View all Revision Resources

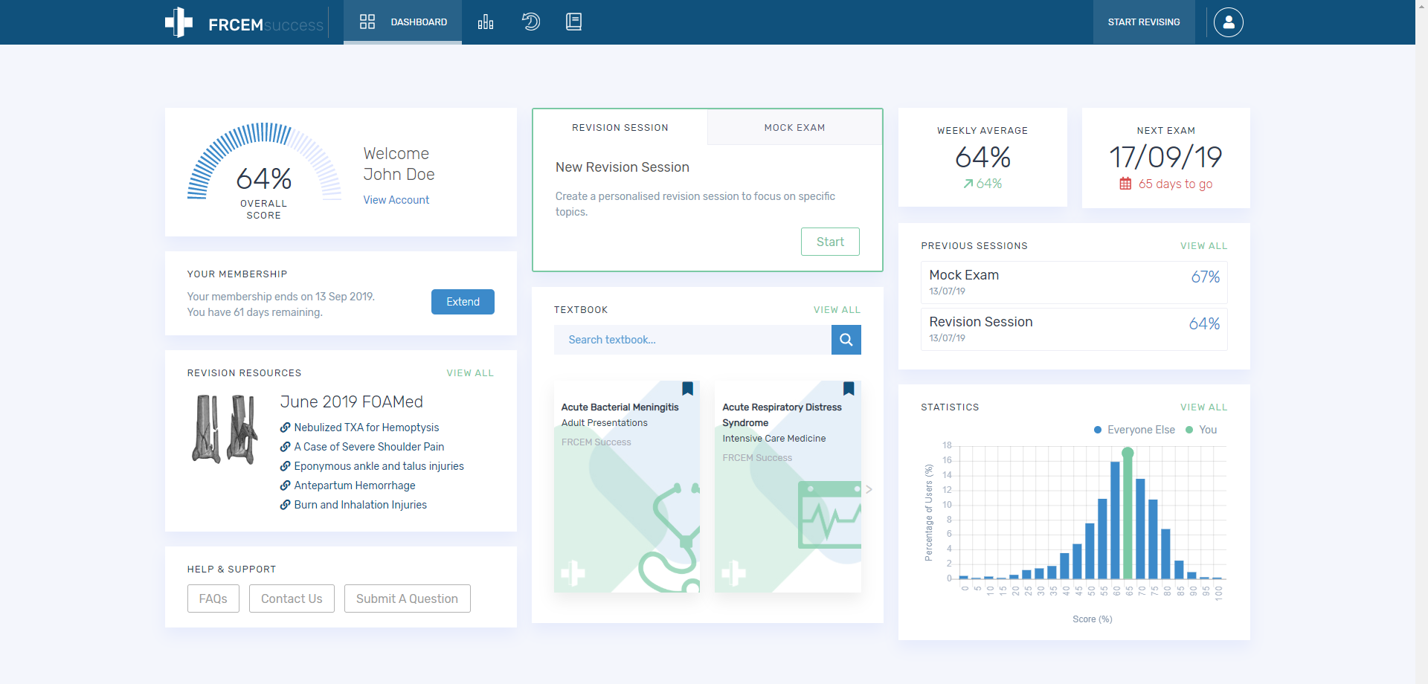470,373
